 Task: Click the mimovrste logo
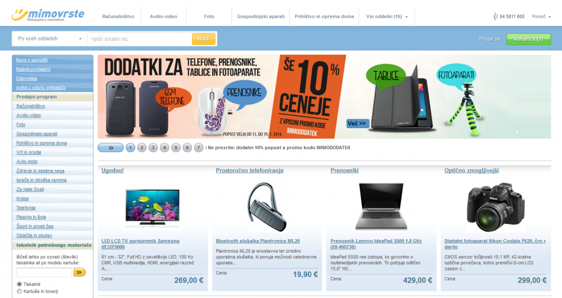pyautogui.click(x=48, y=15)
